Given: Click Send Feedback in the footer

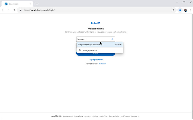Looking at the screenshot, I should pos(125,116).
